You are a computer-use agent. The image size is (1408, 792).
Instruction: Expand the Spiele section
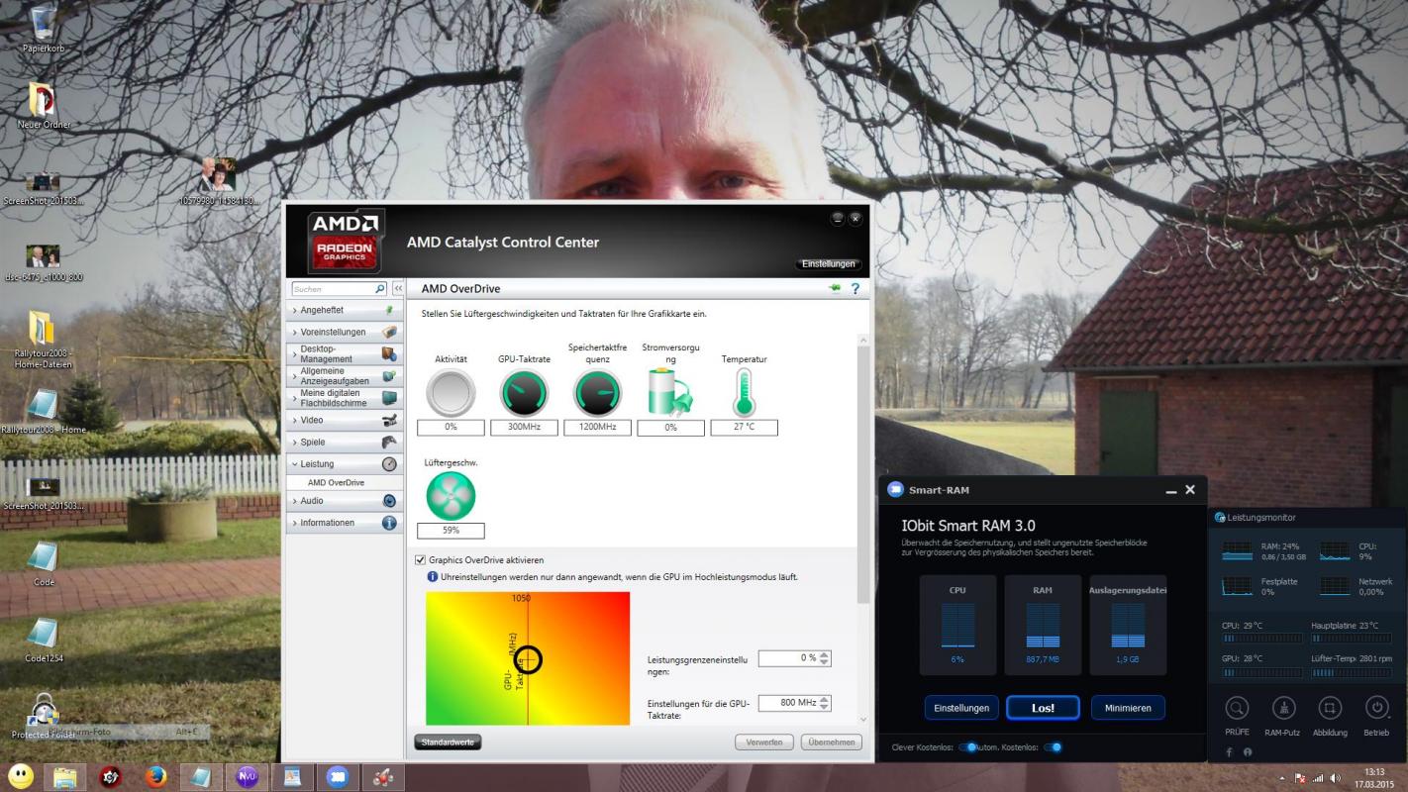point(345,442)
